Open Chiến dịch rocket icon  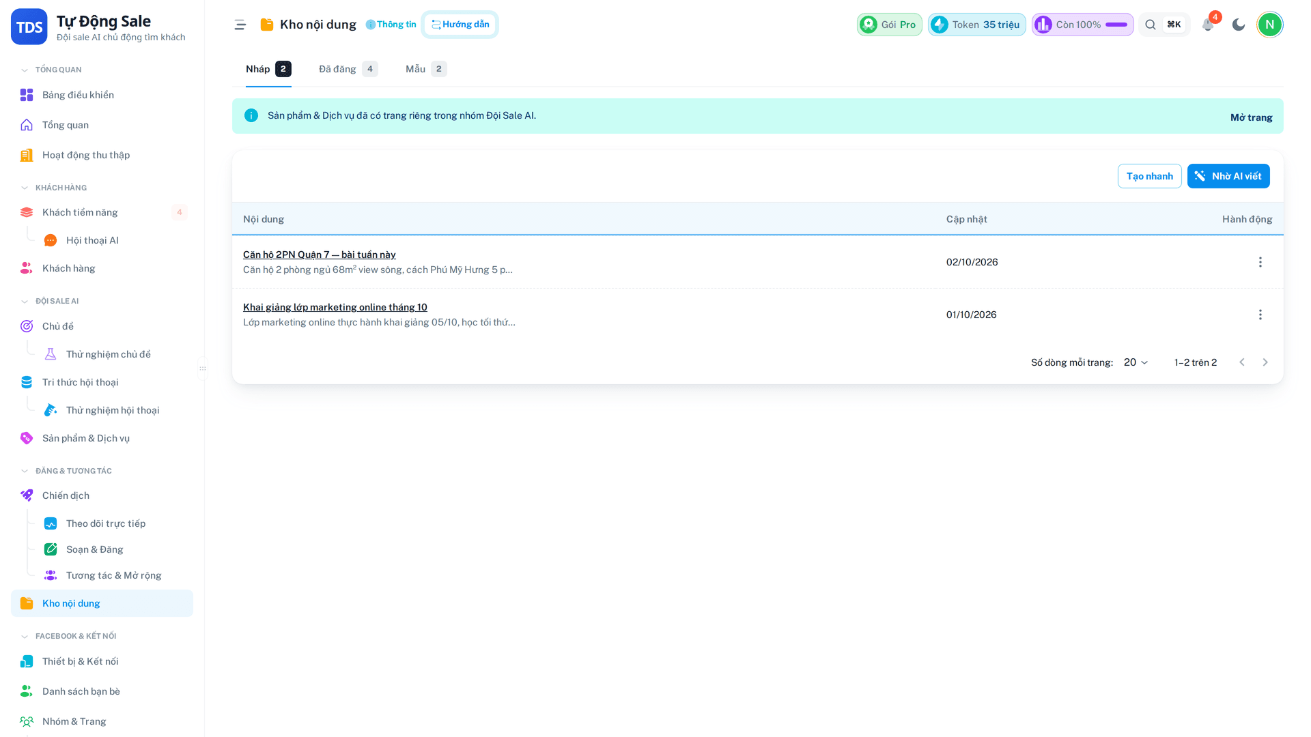27,495
